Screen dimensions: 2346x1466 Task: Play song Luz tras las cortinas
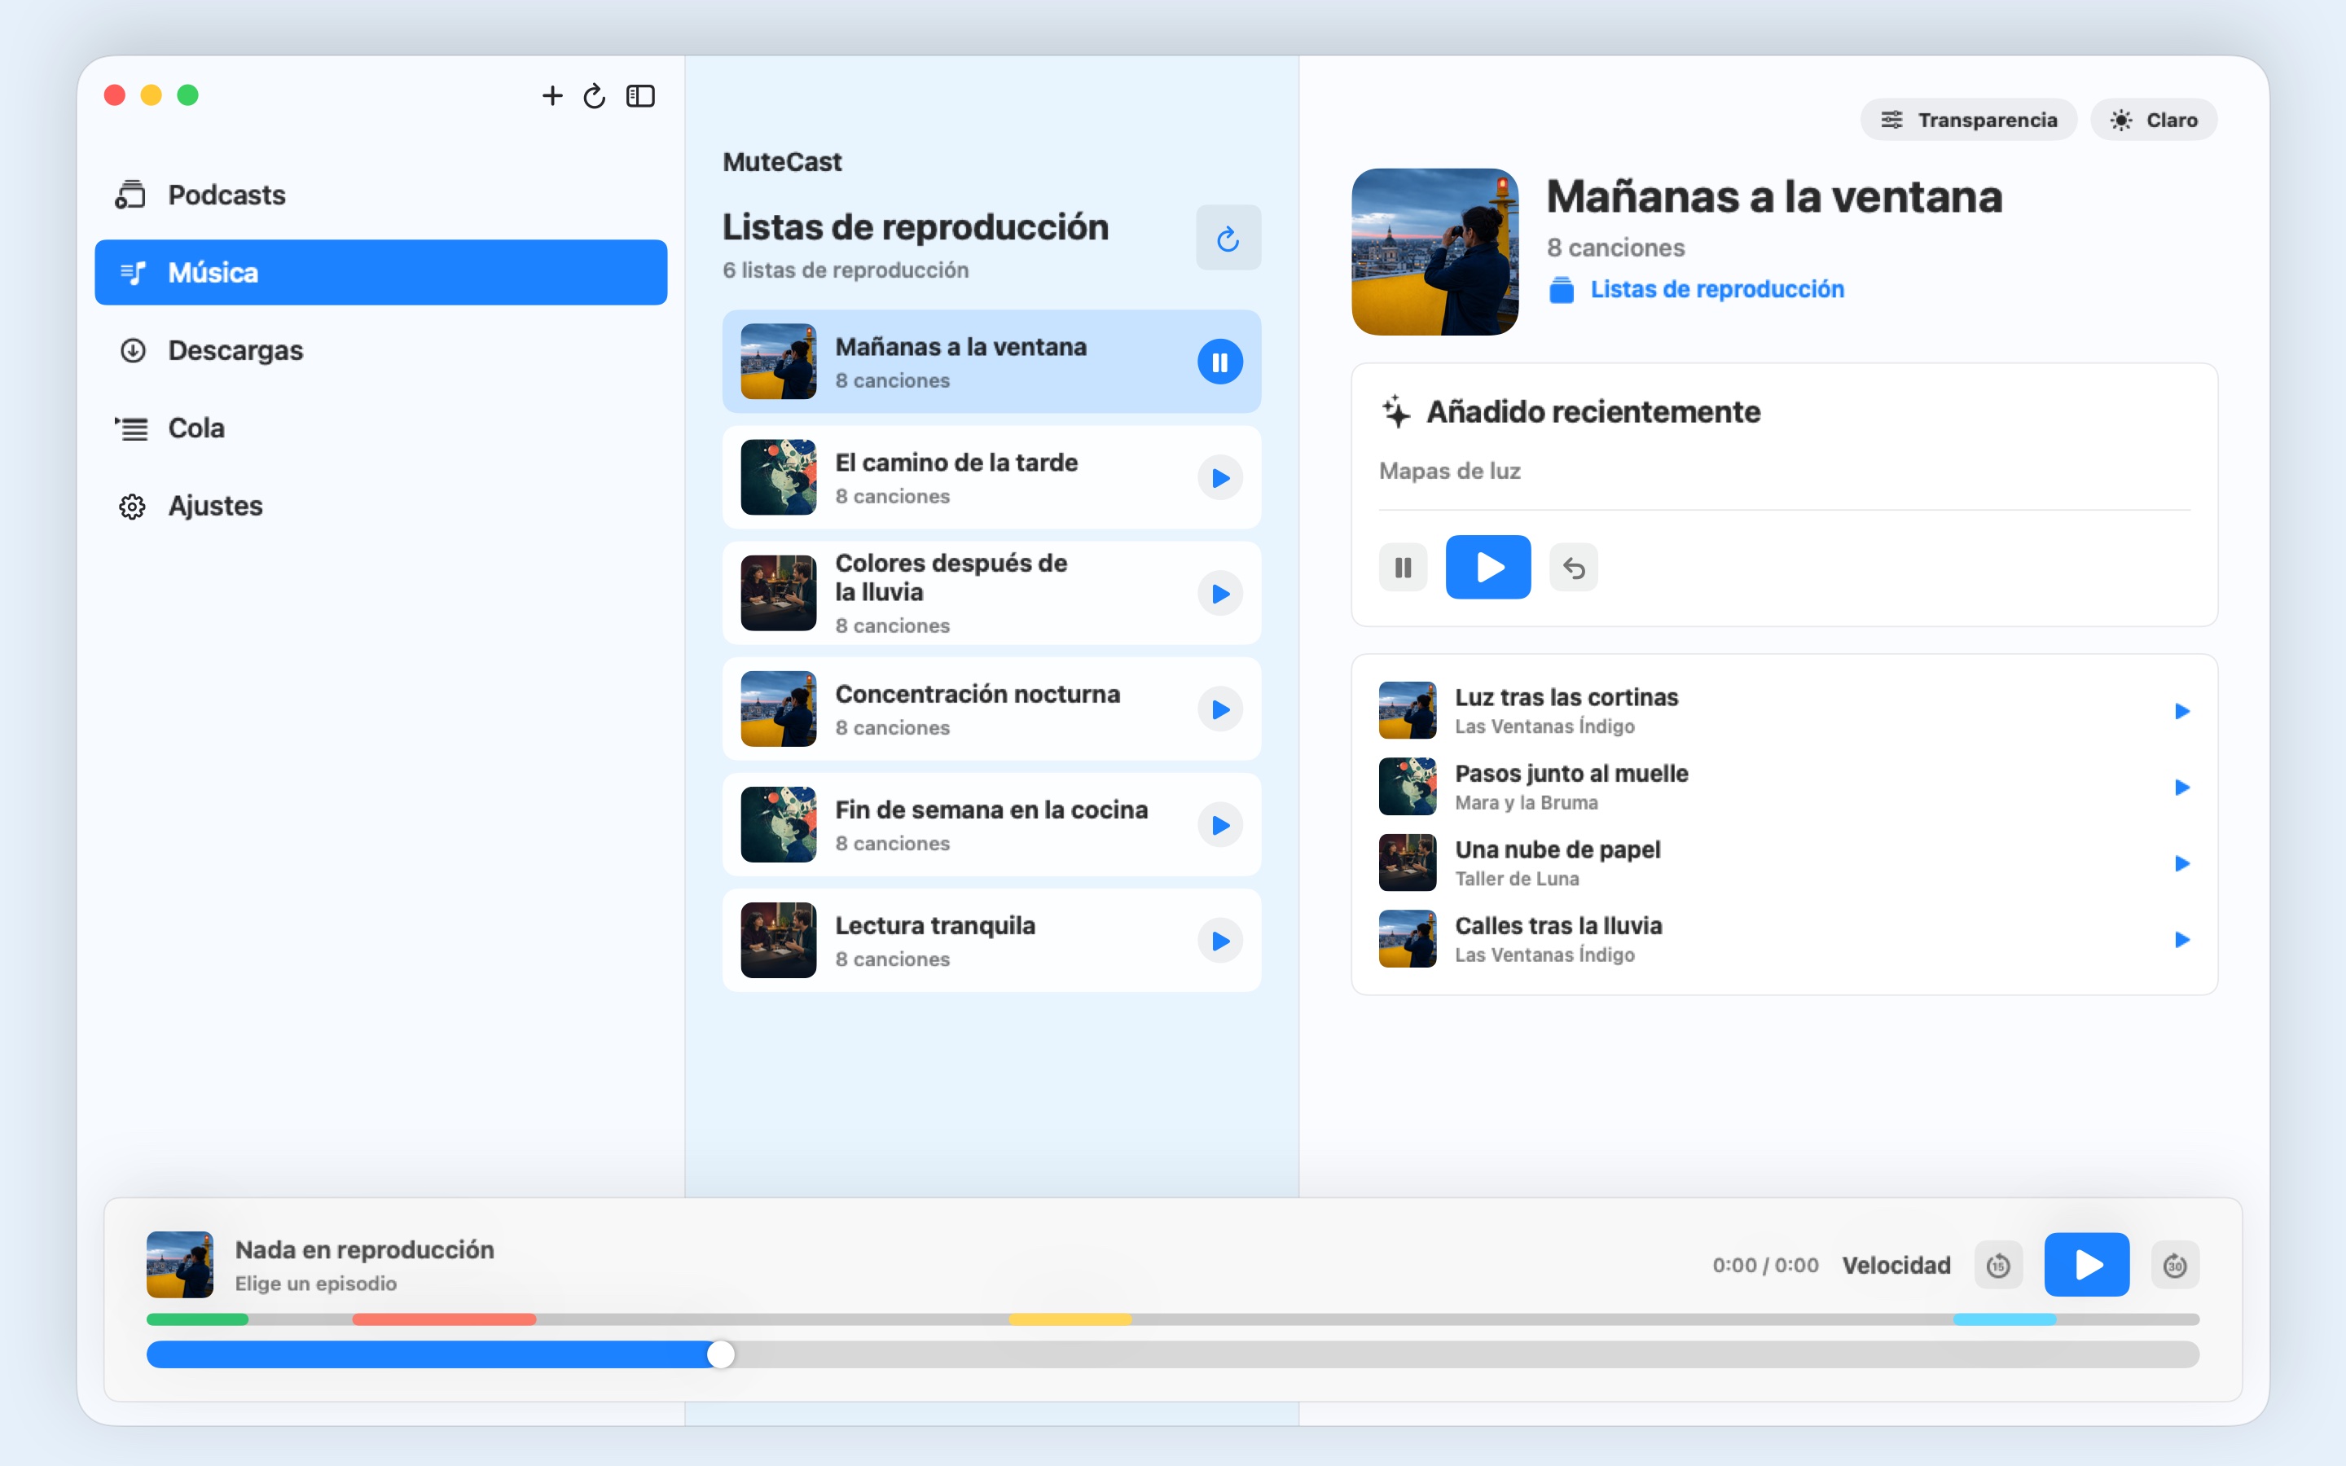pos(2181,711)
